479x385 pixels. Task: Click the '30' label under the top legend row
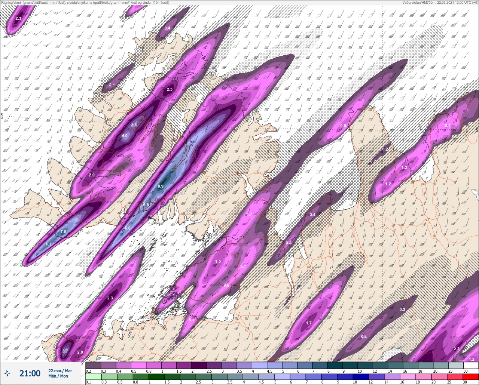click(465, 370)
